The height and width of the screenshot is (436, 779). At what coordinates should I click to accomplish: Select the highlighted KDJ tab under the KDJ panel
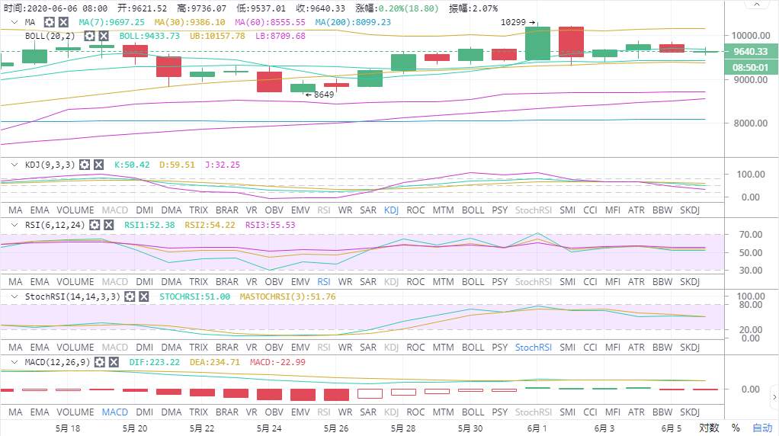point(392,210)
